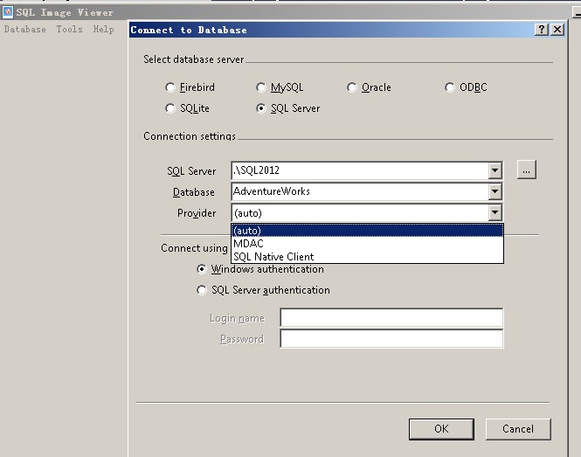Close the Connect to Database dialog
Image resolution: width=581 pixels, height=457 pixels.
point(557,30)
